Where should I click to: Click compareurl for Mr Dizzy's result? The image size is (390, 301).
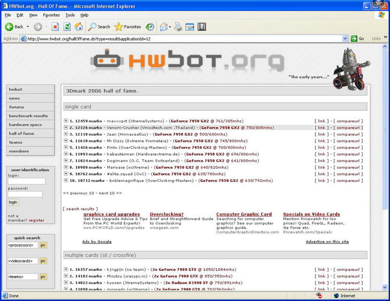tap(348, 140)
